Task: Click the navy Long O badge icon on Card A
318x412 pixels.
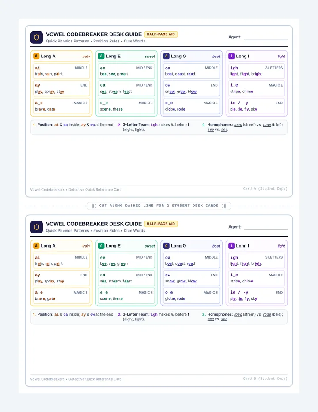Action: point(166,56)
